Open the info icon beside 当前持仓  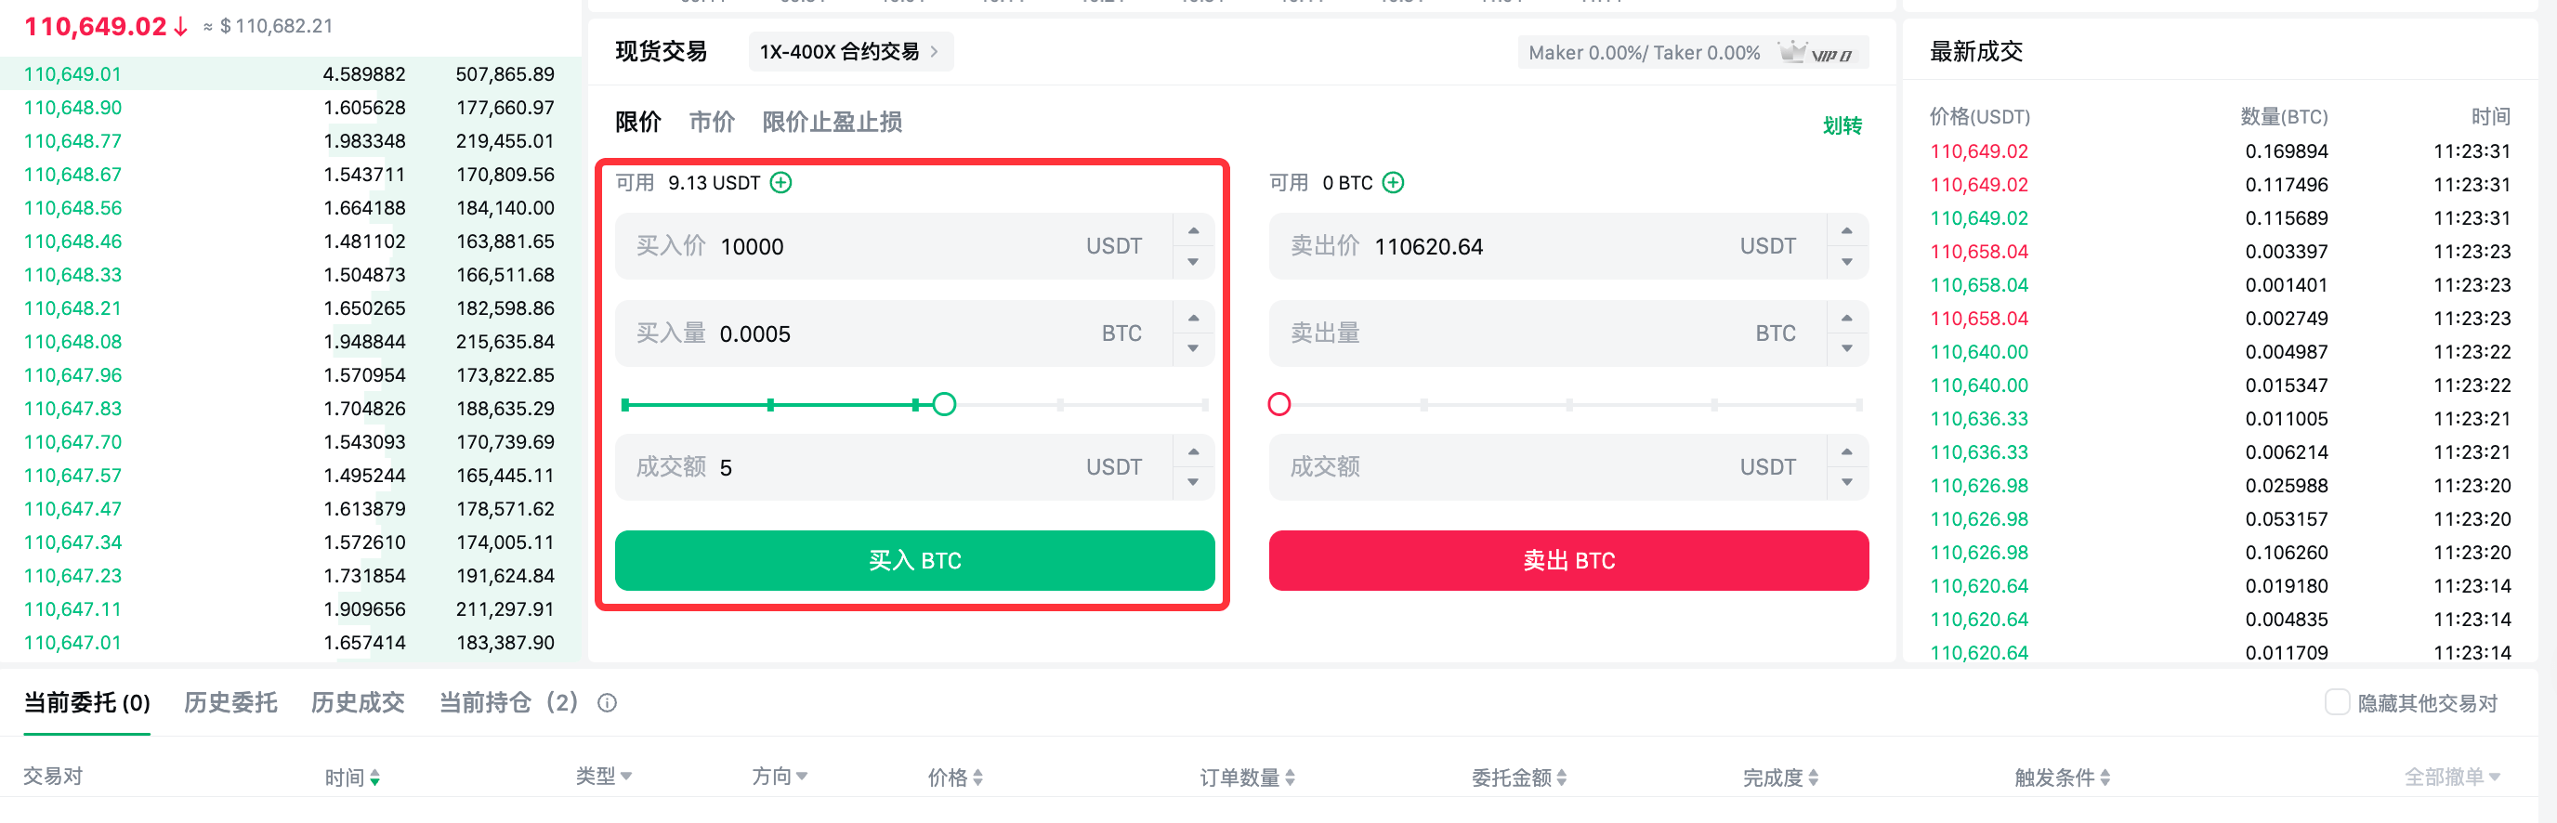click(x=608, y=703)
